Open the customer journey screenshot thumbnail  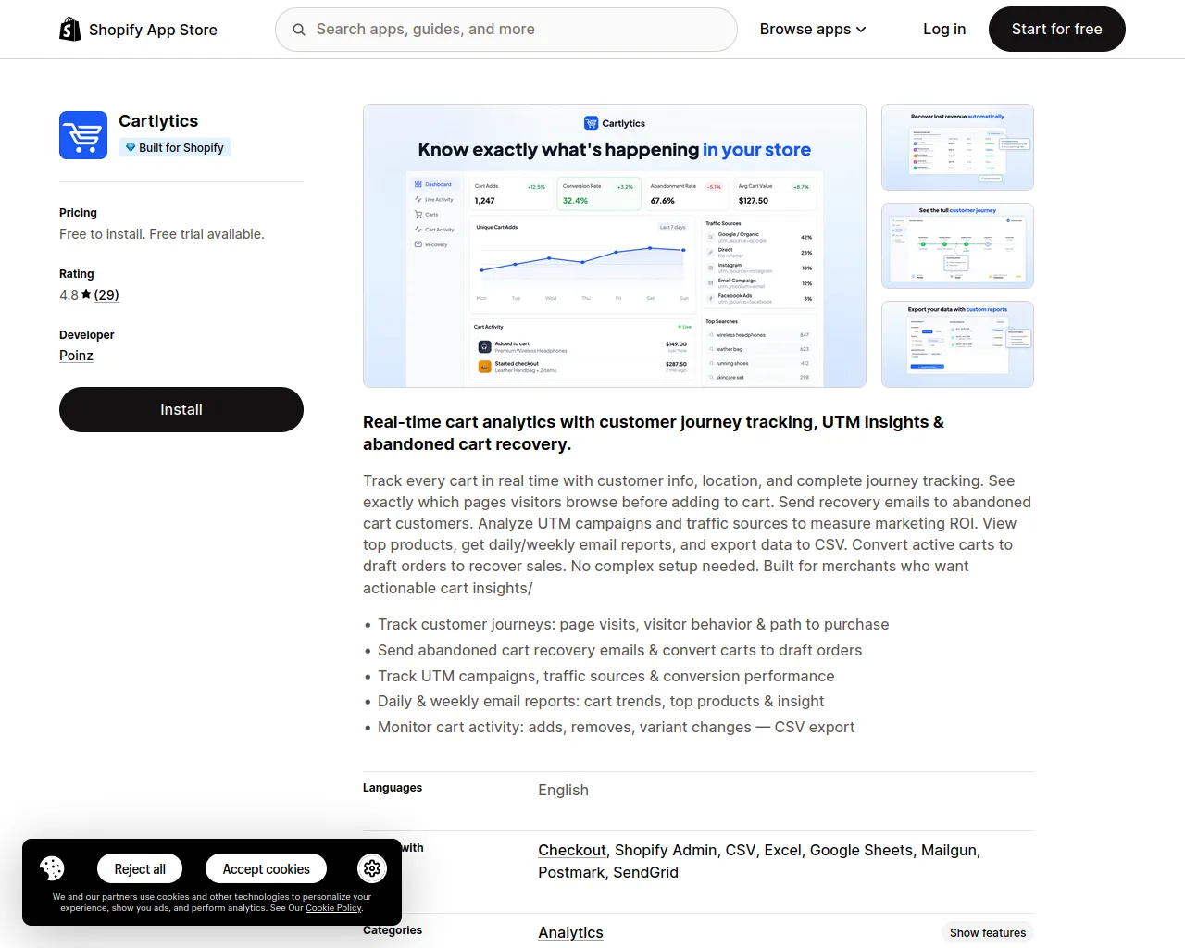tap(957, 245)
